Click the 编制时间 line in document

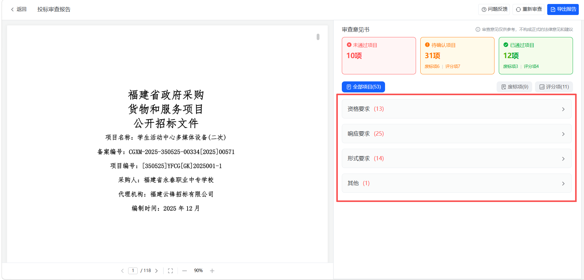166,208
